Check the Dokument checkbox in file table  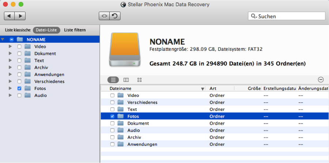point(113,124)
